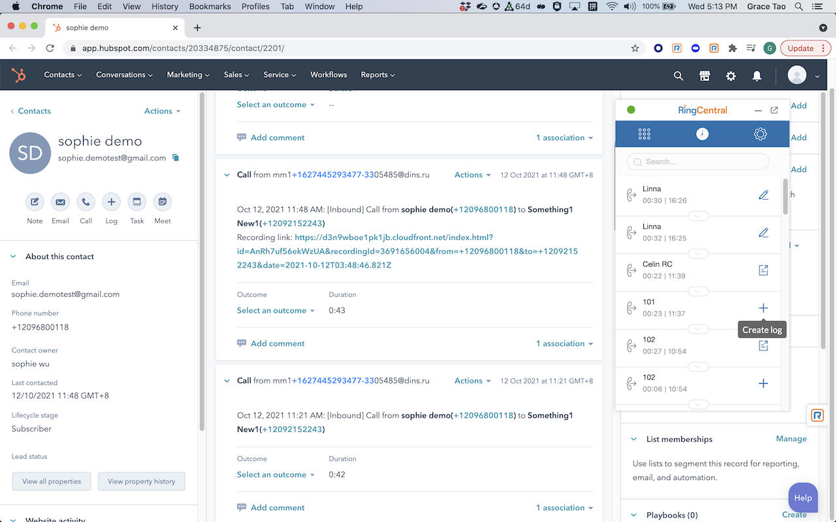The width and height of the screenshot is (836, 522).
Task: Open the RingCentral dial pad
Action: [x=644, y=133]
